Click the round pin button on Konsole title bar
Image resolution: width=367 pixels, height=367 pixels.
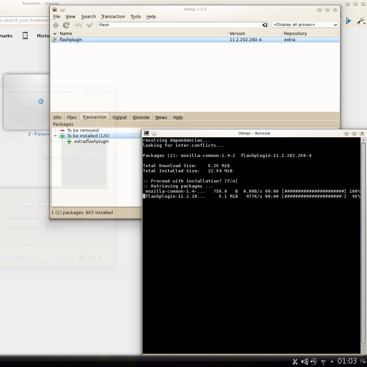(154, 133)
